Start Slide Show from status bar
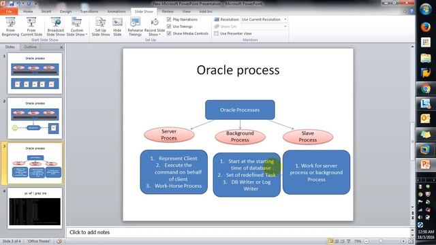The image size is (436, 245). [x=348, y=241]
